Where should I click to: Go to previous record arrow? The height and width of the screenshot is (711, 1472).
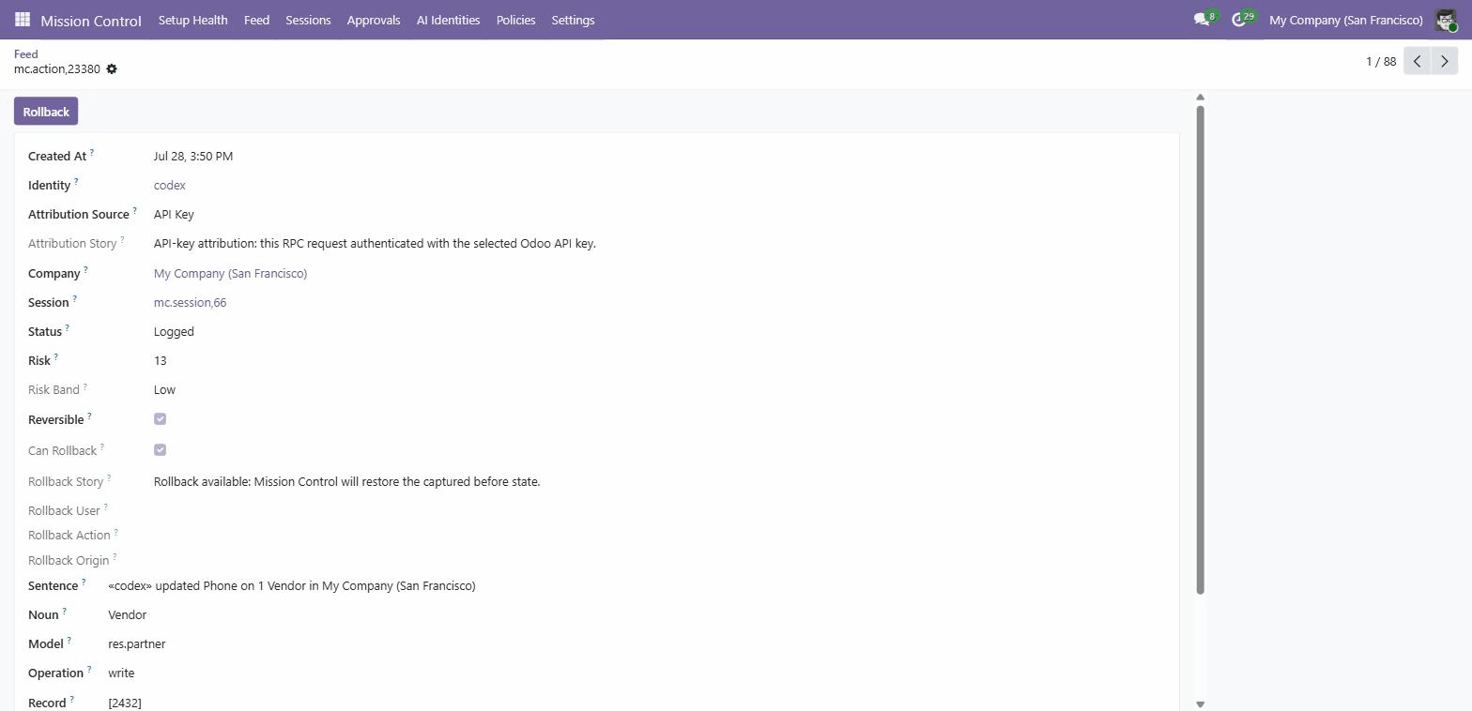coord(1417,61)
